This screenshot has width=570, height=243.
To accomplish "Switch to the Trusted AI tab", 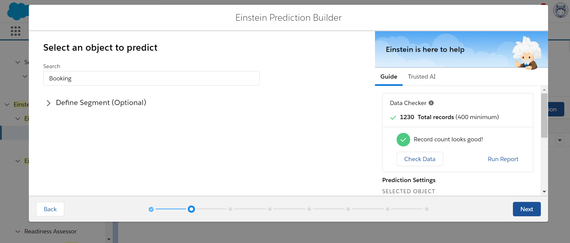I will pos(422,77).
